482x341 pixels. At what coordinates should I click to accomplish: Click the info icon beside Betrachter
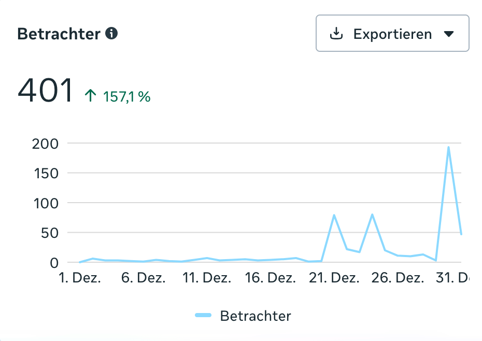tap(111, 34)
